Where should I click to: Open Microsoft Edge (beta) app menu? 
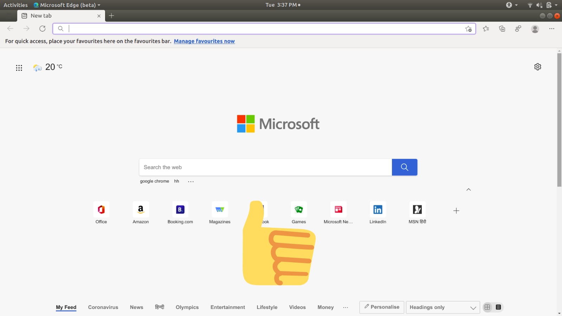pyautogui.click(x=67, y=5)
